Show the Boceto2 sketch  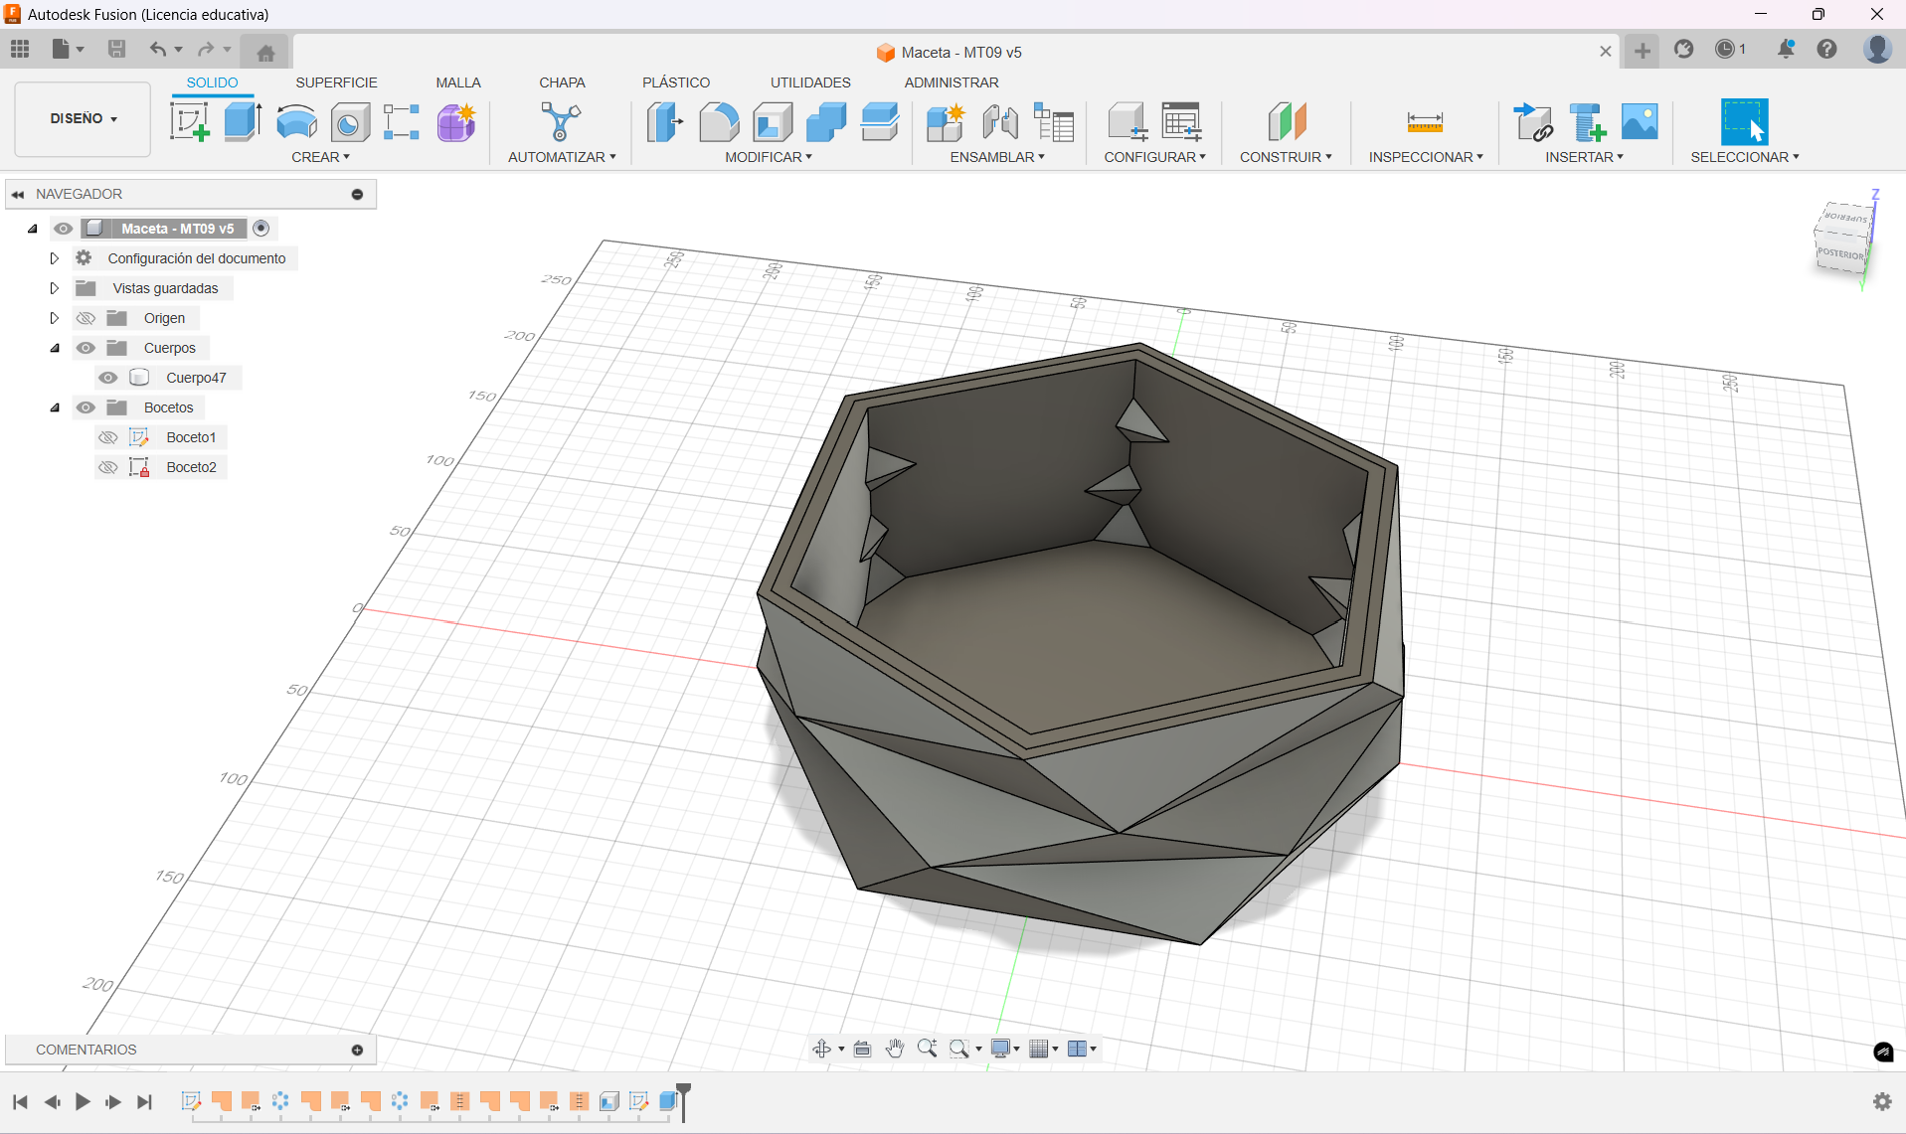(x=108, y=467)
